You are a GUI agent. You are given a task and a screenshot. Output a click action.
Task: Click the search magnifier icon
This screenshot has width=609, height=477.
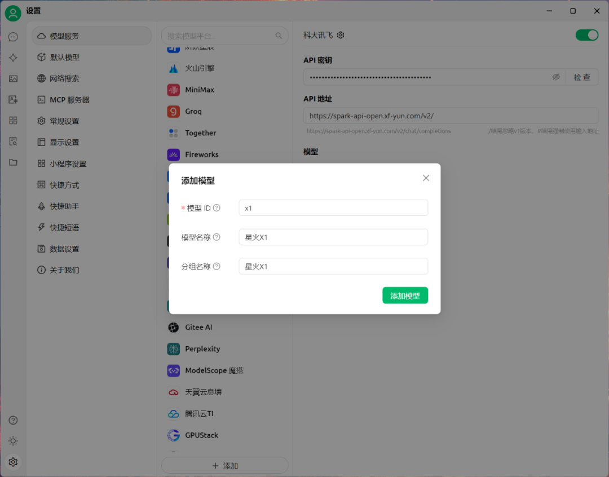click(279, 36)
